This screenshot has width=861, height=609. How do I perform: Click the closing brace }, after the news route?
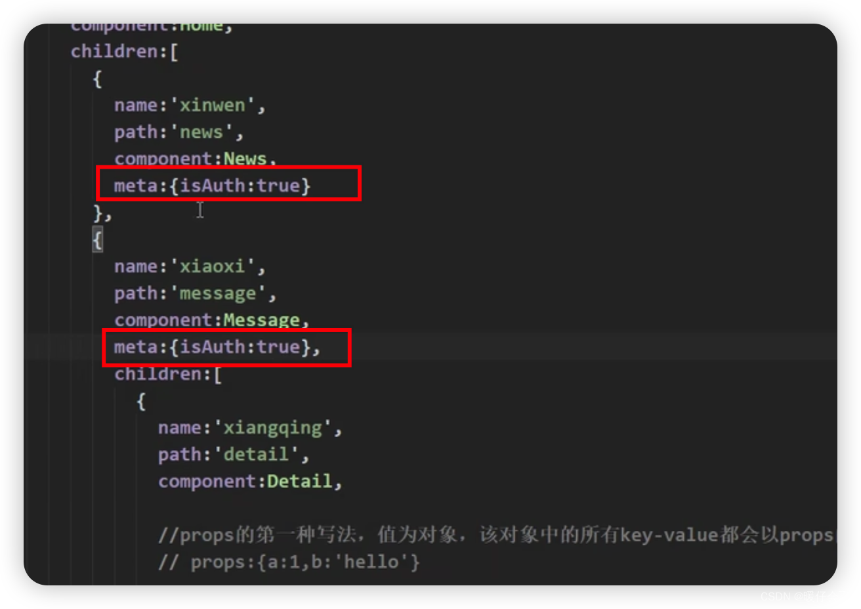click(x=102, y=213)
